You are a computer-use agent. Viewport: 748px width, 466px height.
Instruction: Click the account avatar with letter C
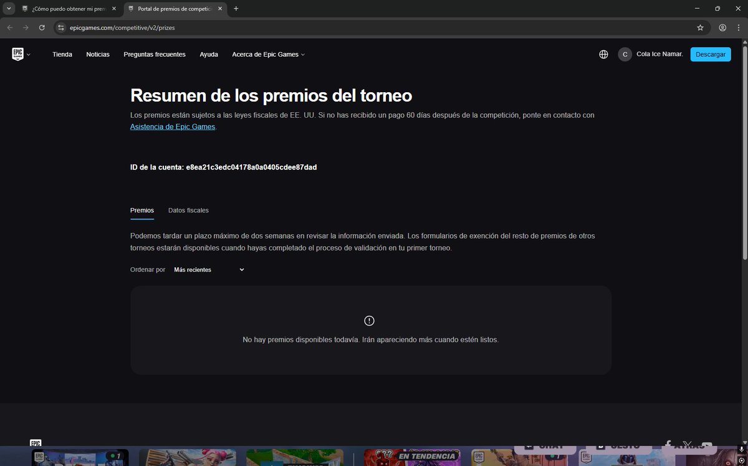[625, 54]
